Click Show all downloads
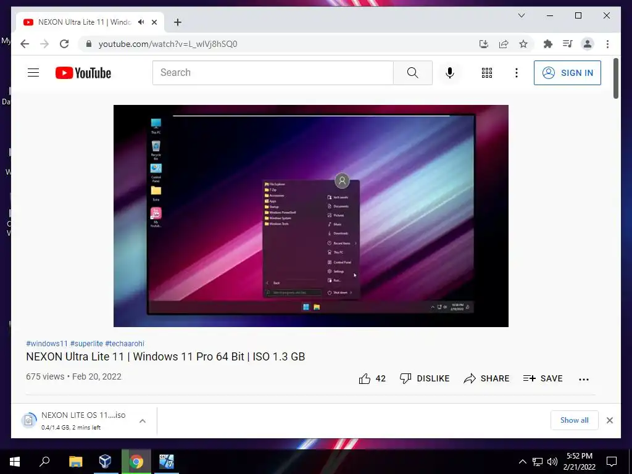 (x=575, y=420)
